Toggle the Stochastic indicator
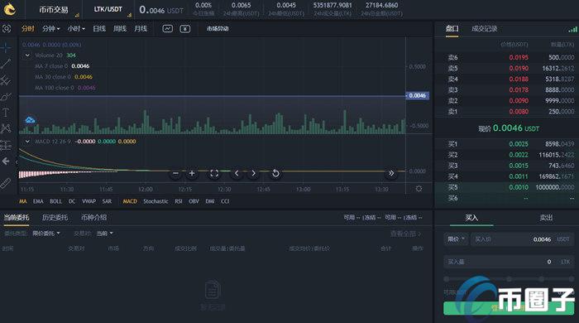Viewport: 579px width, 323px height. [156, 201]
